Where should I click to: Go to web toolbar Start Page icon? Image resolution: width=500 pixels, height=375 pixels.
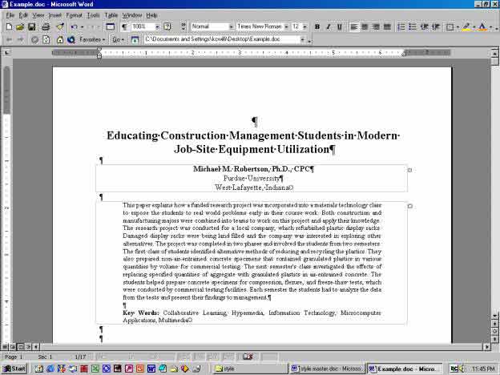pos(61,38)
